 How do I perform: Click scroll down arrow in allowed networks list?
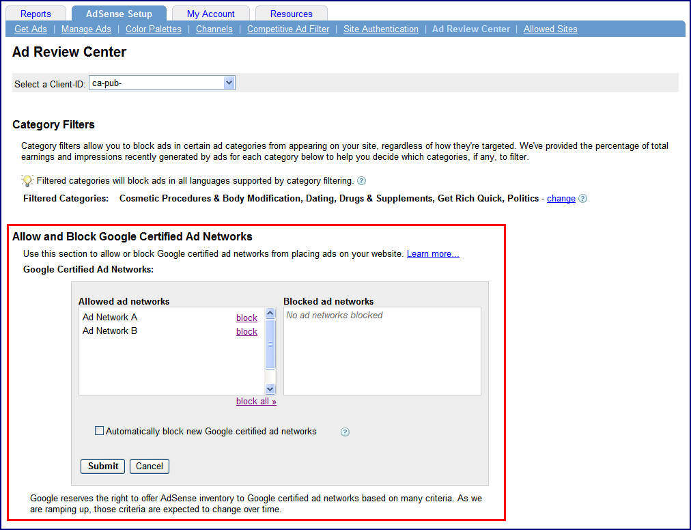tap(270, 389)
